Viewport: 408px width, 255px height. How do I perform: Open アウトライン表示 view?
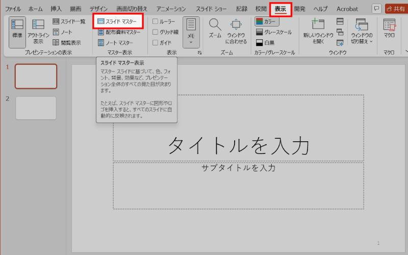point(38,32)
